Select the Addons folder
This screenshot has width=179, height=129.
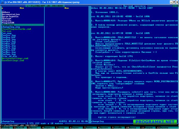pos(6,12)
